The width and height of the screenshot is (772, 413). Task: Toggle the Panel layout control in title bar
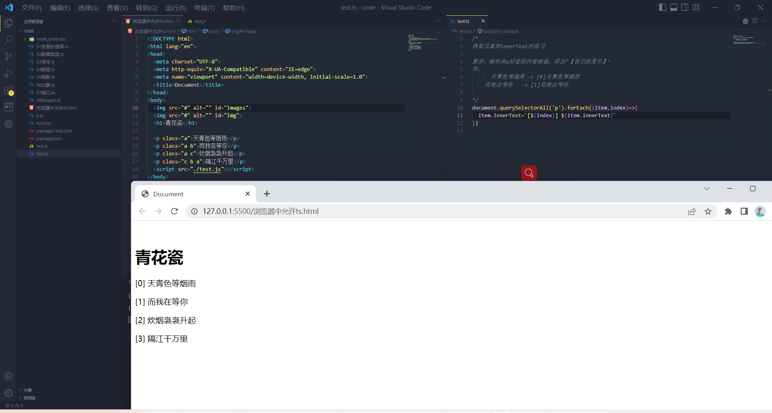point(673,7)
